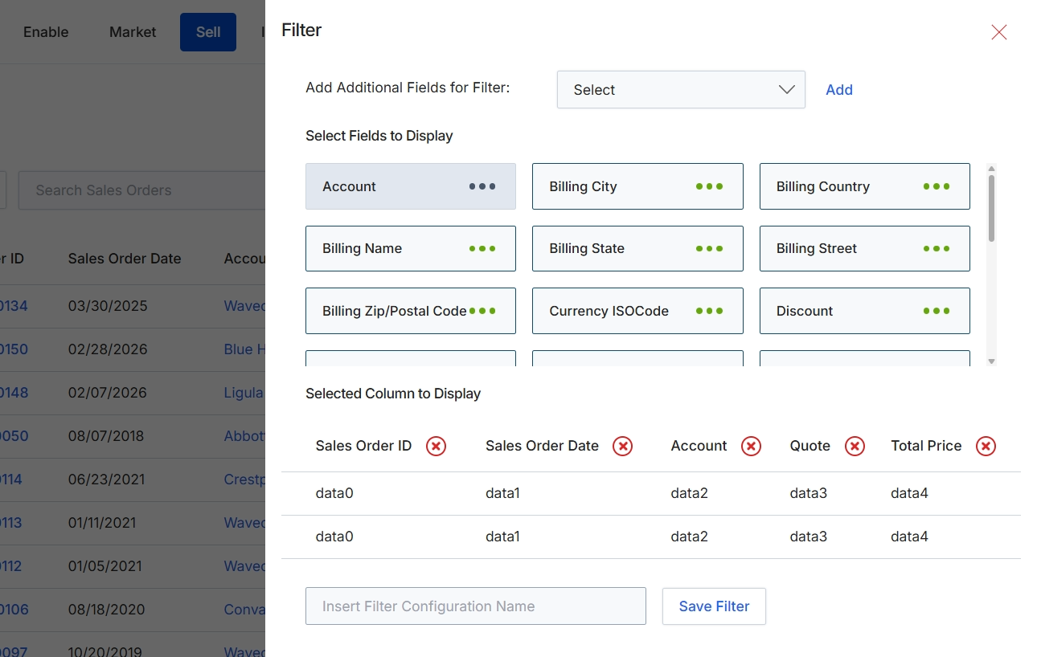Select the Billing Country field card
This screenshot has width=1037, height=657.
(x=865, y=186)
